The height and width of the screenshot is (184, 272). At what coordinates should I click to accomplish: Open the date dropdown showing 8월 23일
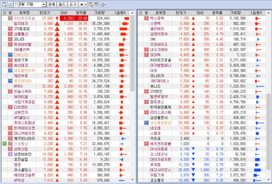click(44, 4)
